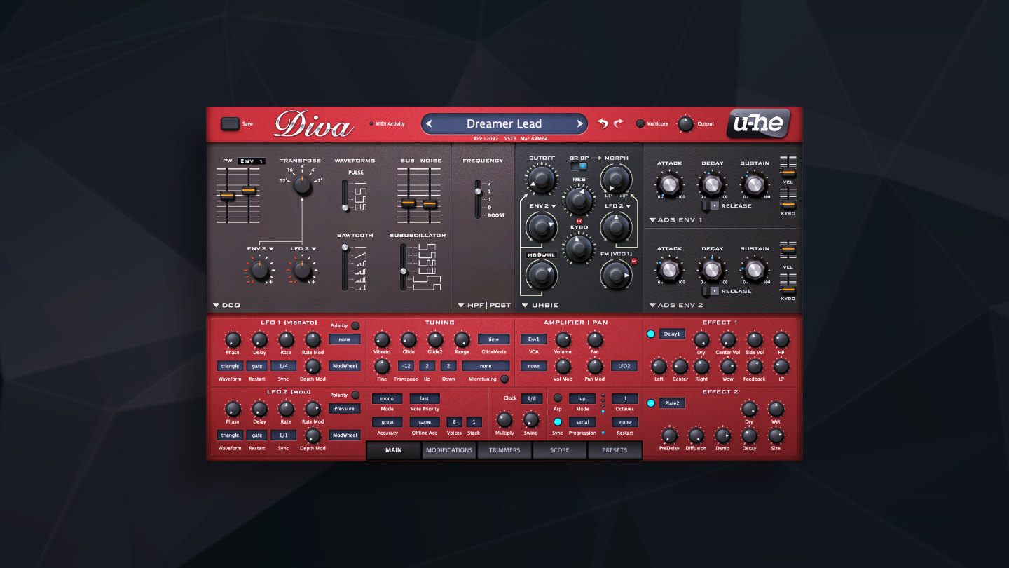Click the Sawtooth waveform slider handle
This screenshot has height=568, width=1009.
(345, 248)
